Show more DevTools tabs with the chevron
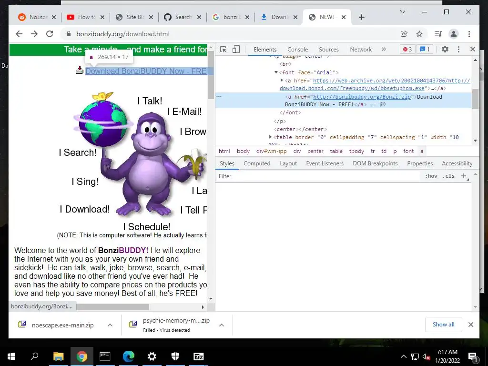 [384, 49]
